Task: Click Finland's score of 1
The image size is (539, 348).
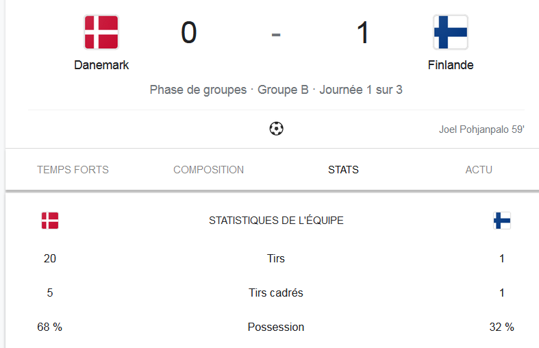Action: pyautogui.click(x=363, y=33)
